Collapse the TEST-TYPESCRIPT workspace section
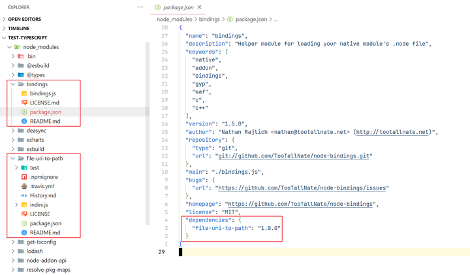The width and height of the screenshot is (470, 275). point(4,37)
